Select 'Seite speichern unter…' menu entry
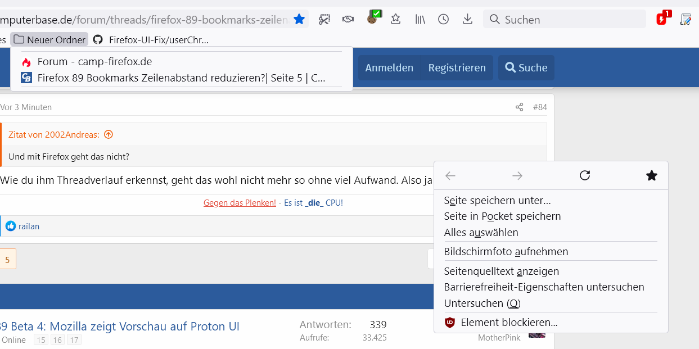699x349 pixels. click(497, 200)
